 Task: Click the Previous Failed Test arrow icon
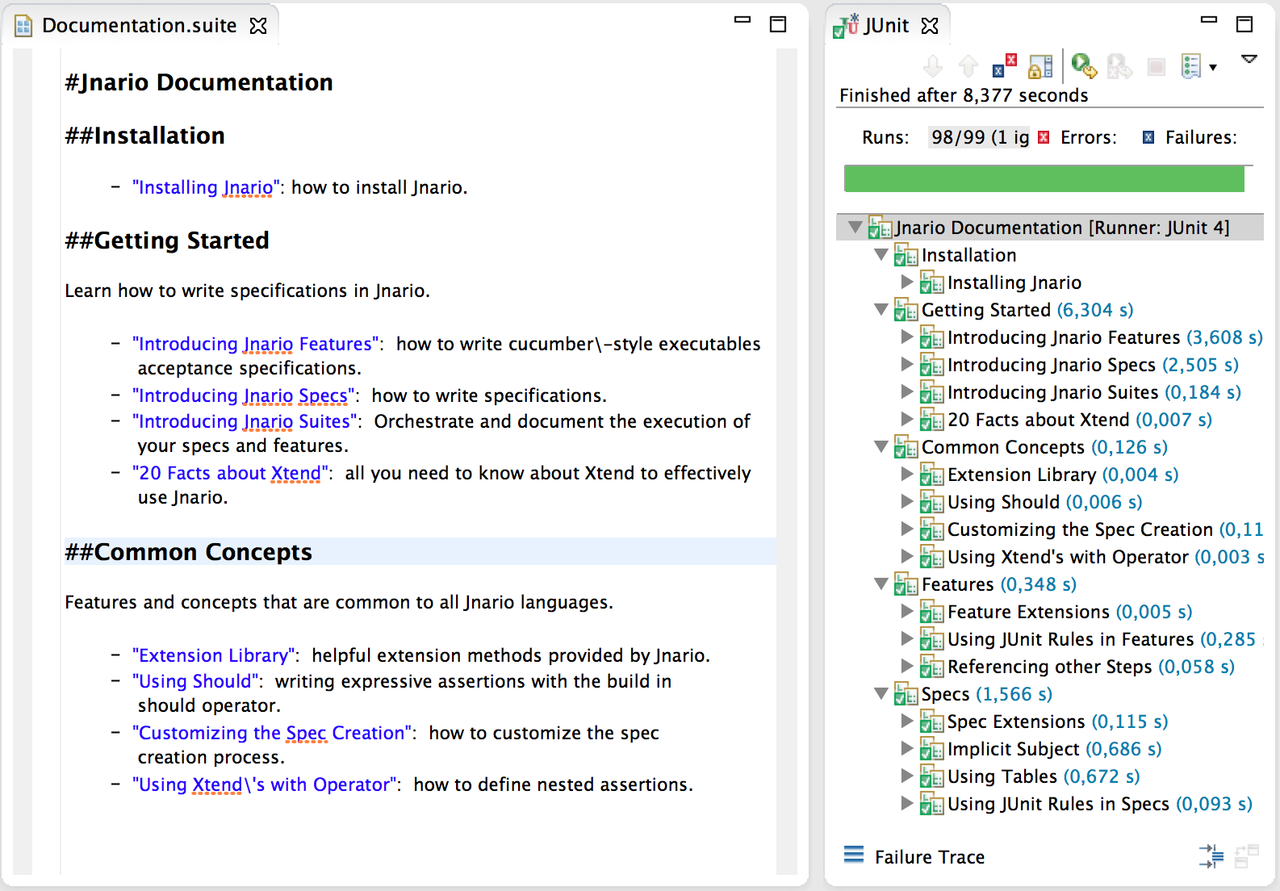click(x=968, y=66)
